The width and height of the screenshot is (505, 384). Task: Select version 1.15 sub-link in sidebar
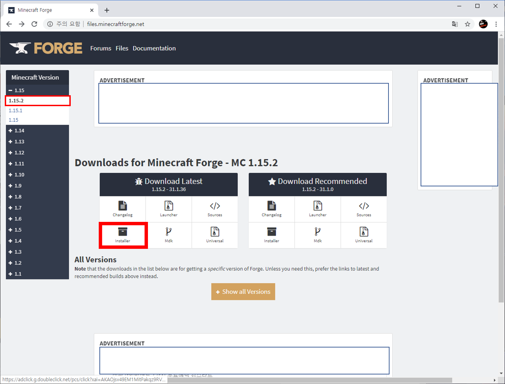coord(14,120)
